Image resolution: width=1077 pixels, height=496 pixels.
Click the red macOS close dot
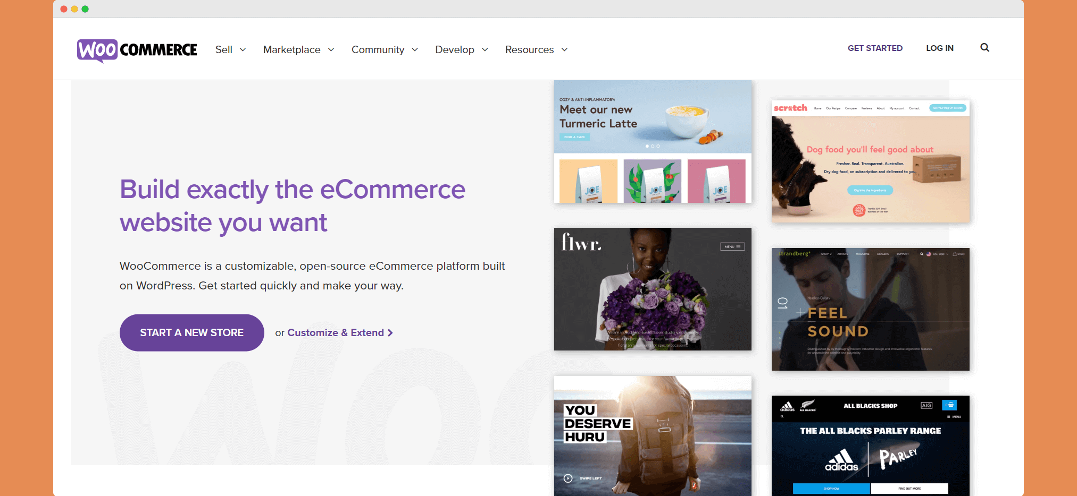[x=64, y=9]
